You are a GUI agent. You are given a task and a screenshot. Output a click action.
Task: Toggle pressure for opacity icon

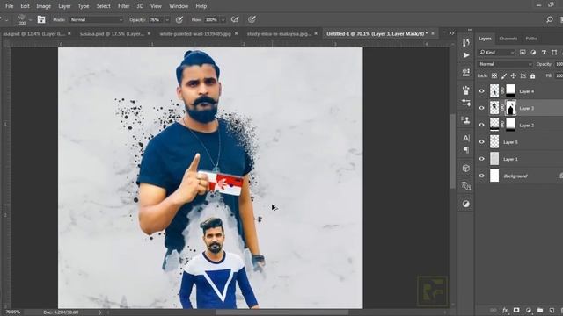179,19
